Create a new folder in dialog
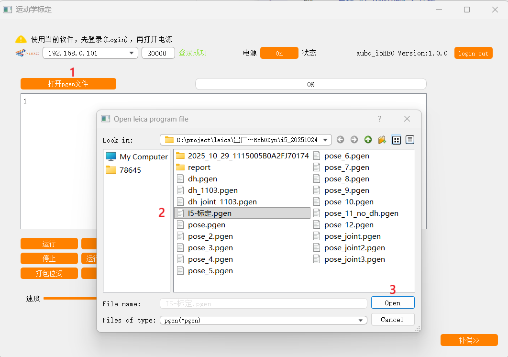 point(382,140)
